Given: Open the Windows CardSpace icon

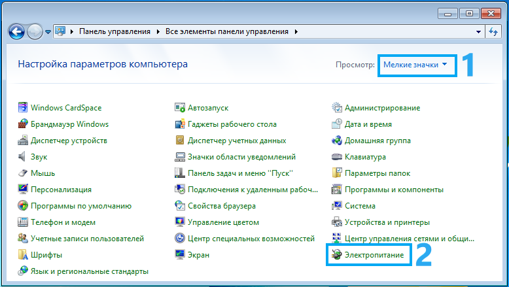Looking at the screenshot, I should (x=23, y=108).
